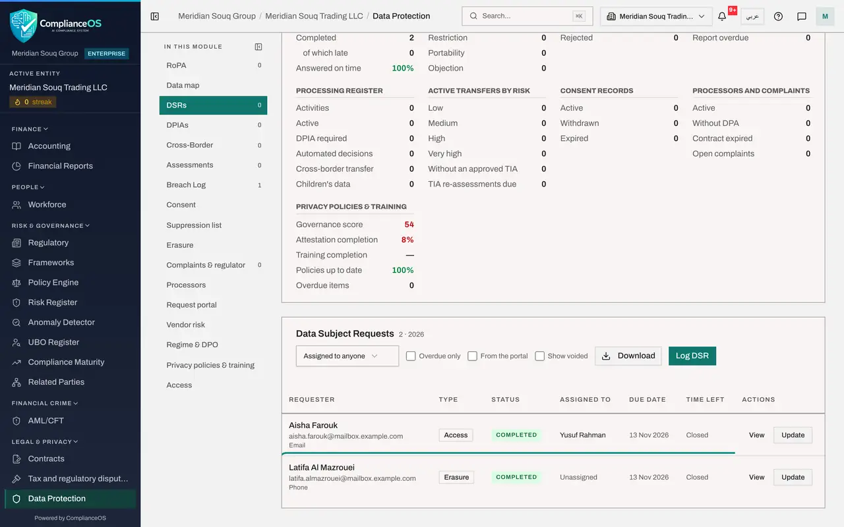Open Compliance Maturity trend icon
The height and width of the screenshot is (527, 844).
point(16,362)
